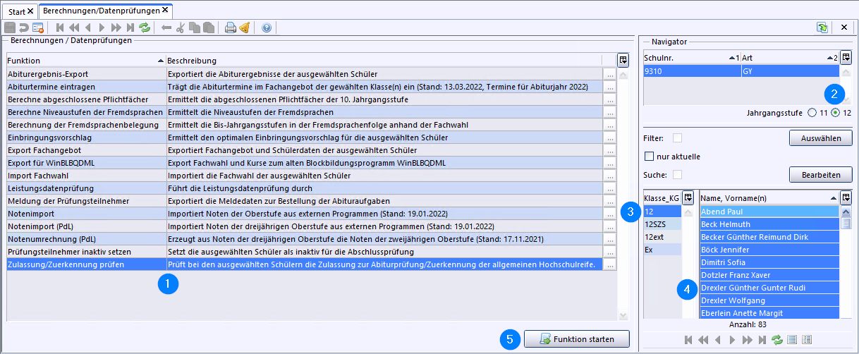Refresh student list via green footer icon
This screenshot has height=354, width=859.
(776, 340)
